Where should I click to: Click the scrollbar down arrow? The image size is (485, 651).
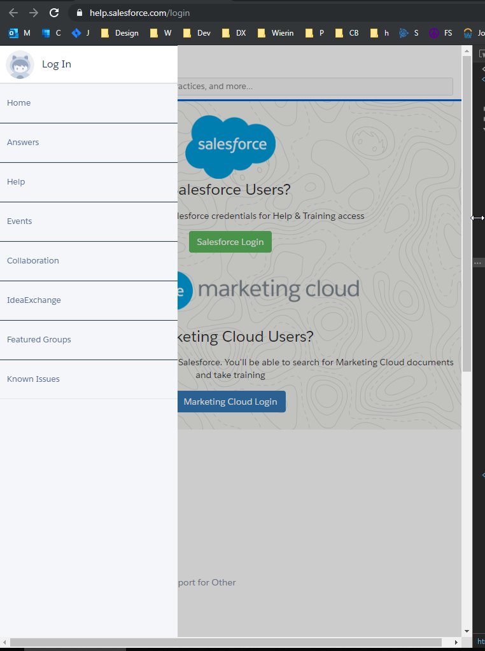467,631
